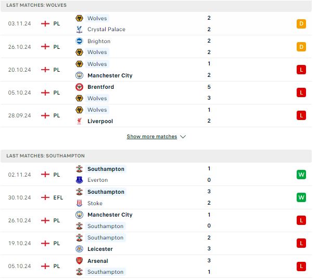Click the Stoke club crest icon

(x=79, y=203)
